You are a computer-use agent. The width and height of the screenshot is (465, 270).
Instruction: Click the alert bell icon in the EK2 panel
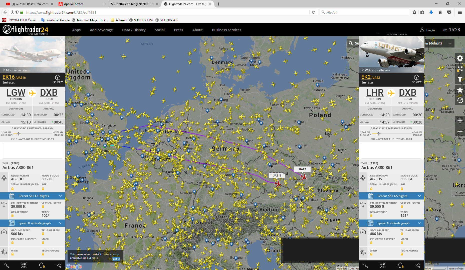(x=400, y=265)
